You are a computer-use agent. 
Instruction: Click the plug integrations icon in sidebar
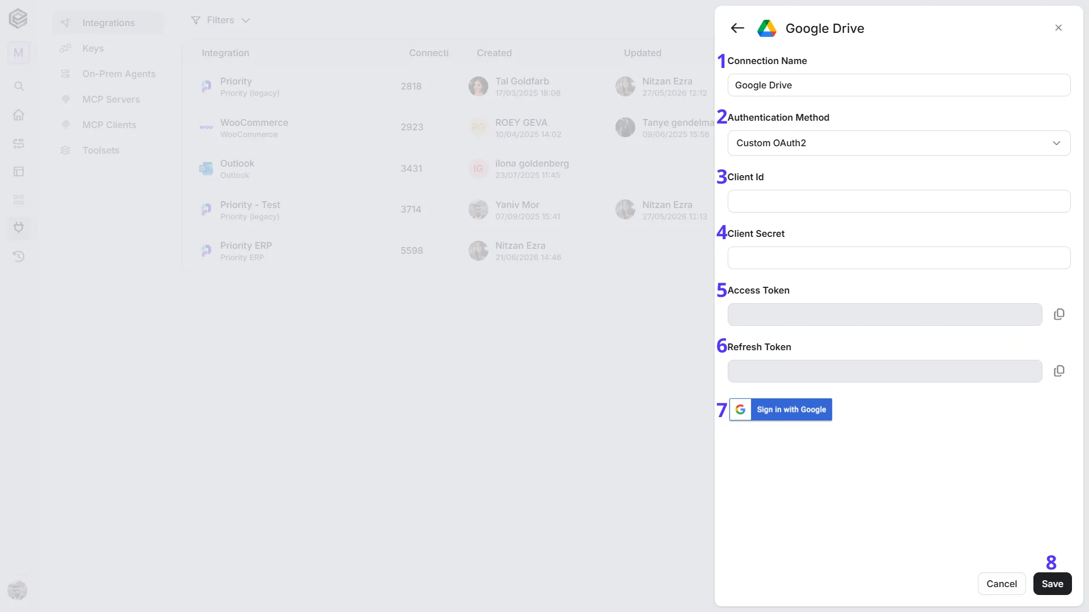tap(19, 228)
